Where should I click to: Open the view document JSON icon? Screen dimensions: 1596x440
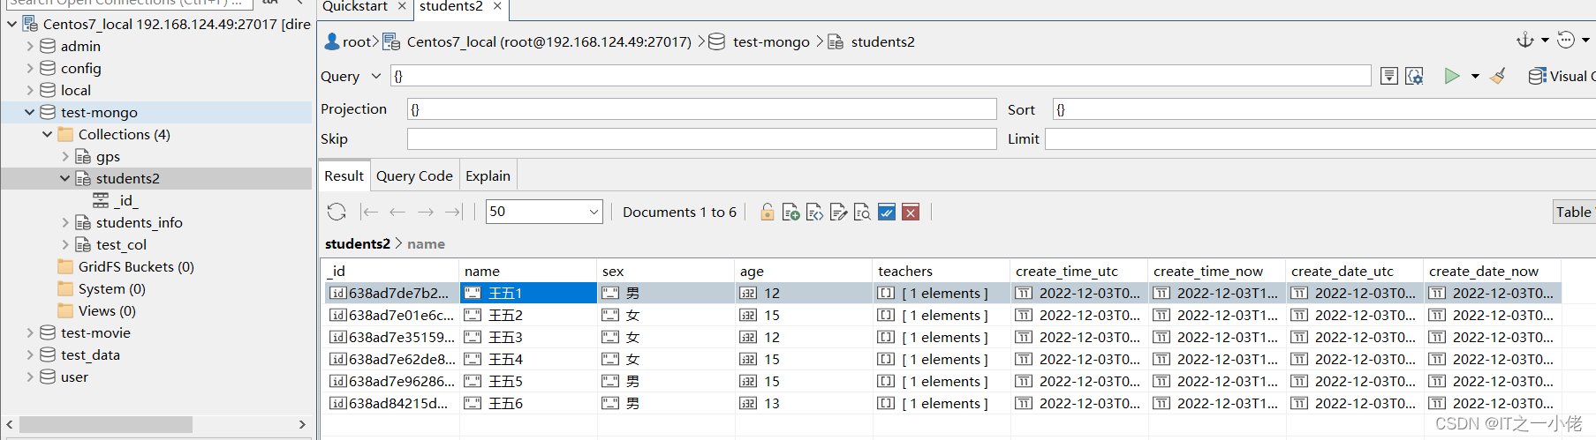[x=815, y=212]
